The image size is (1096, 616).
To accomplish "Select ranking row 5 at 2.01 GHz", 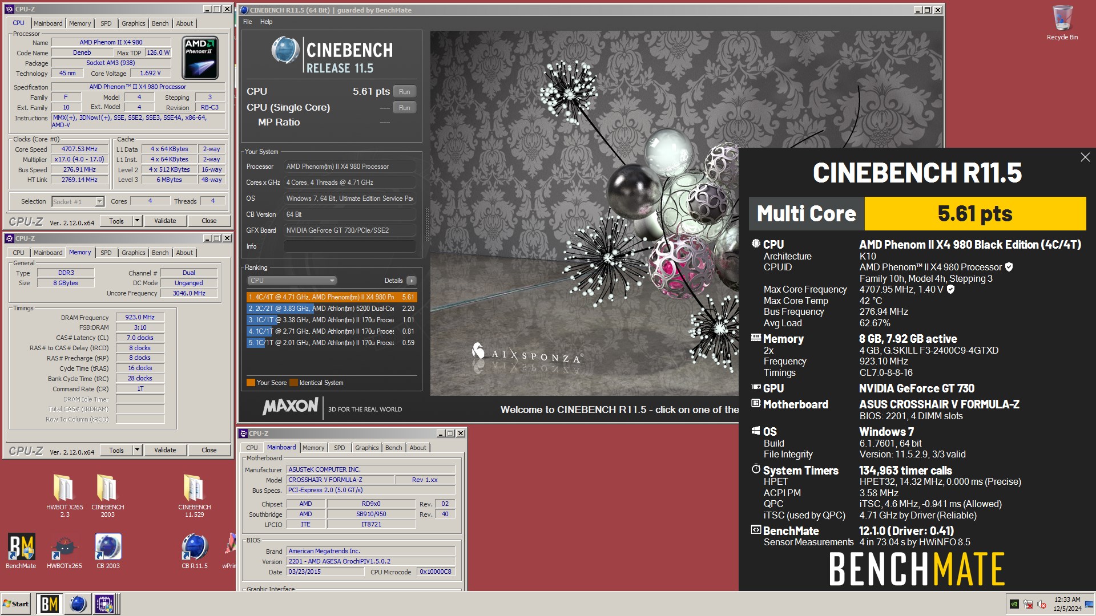I will click(332, 343).
